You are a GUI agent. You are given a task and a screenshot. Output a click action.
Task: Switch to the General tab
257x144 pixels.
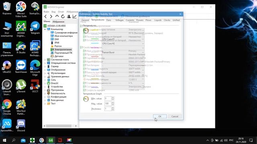pyautogui.click(x=85, y=20)
